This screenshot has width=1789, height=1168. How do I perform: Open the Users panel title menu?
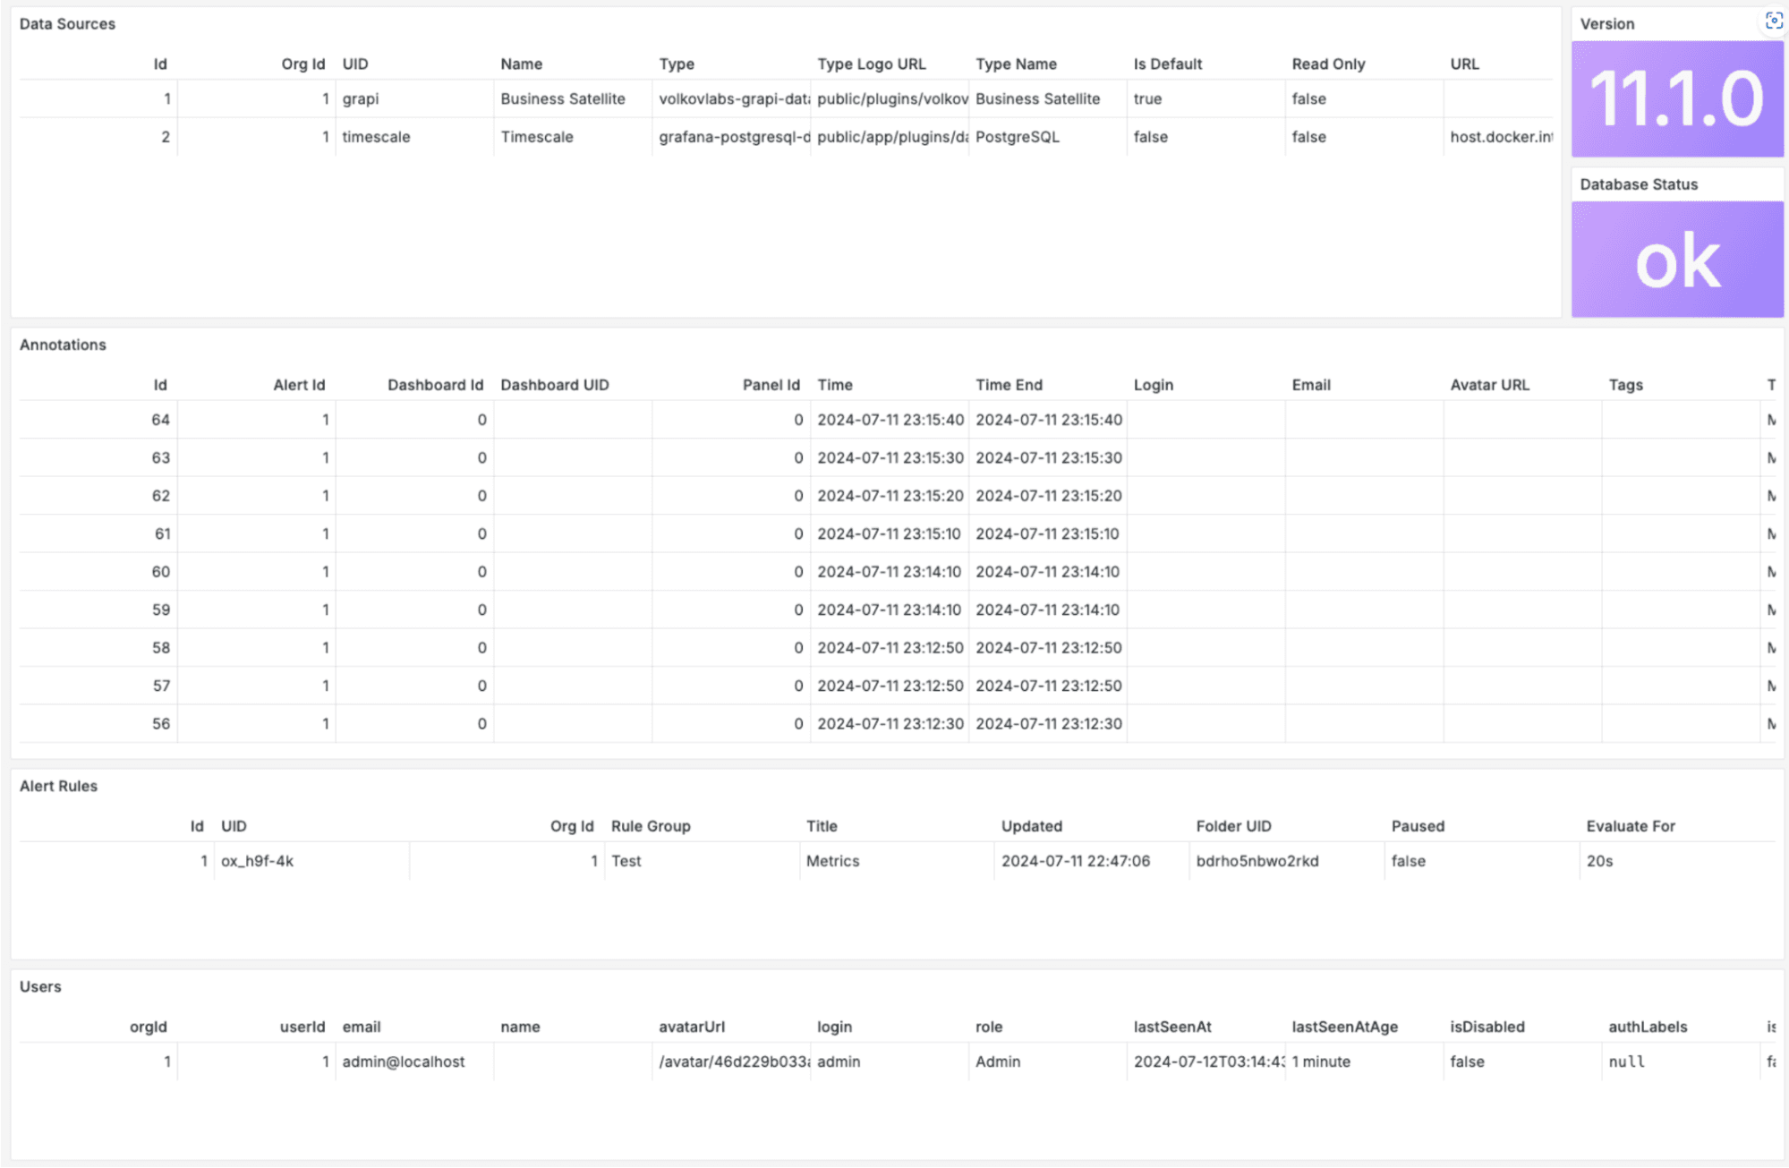[41, 986]
